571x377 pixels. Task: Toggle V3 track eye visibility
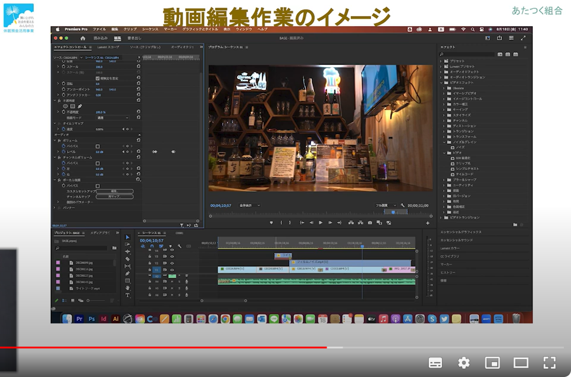(x=172, y=256)
